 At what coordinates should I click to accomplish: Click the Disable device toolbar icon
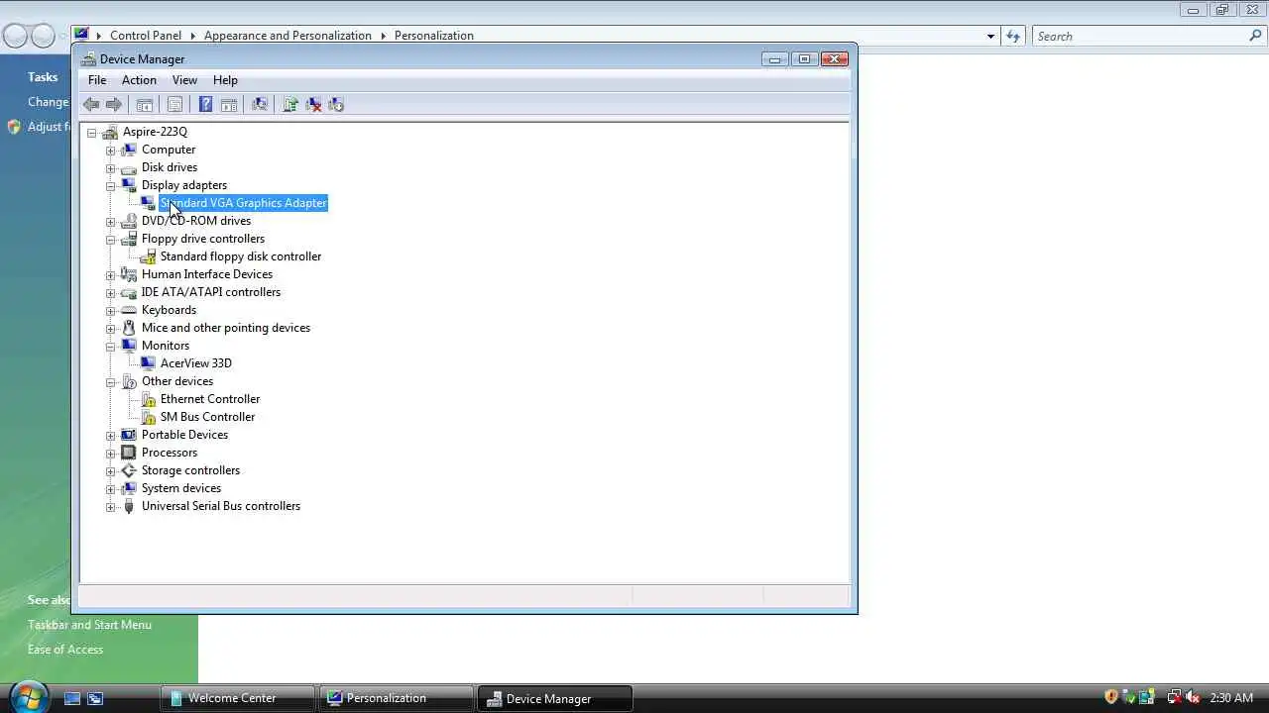coord(336,104)
